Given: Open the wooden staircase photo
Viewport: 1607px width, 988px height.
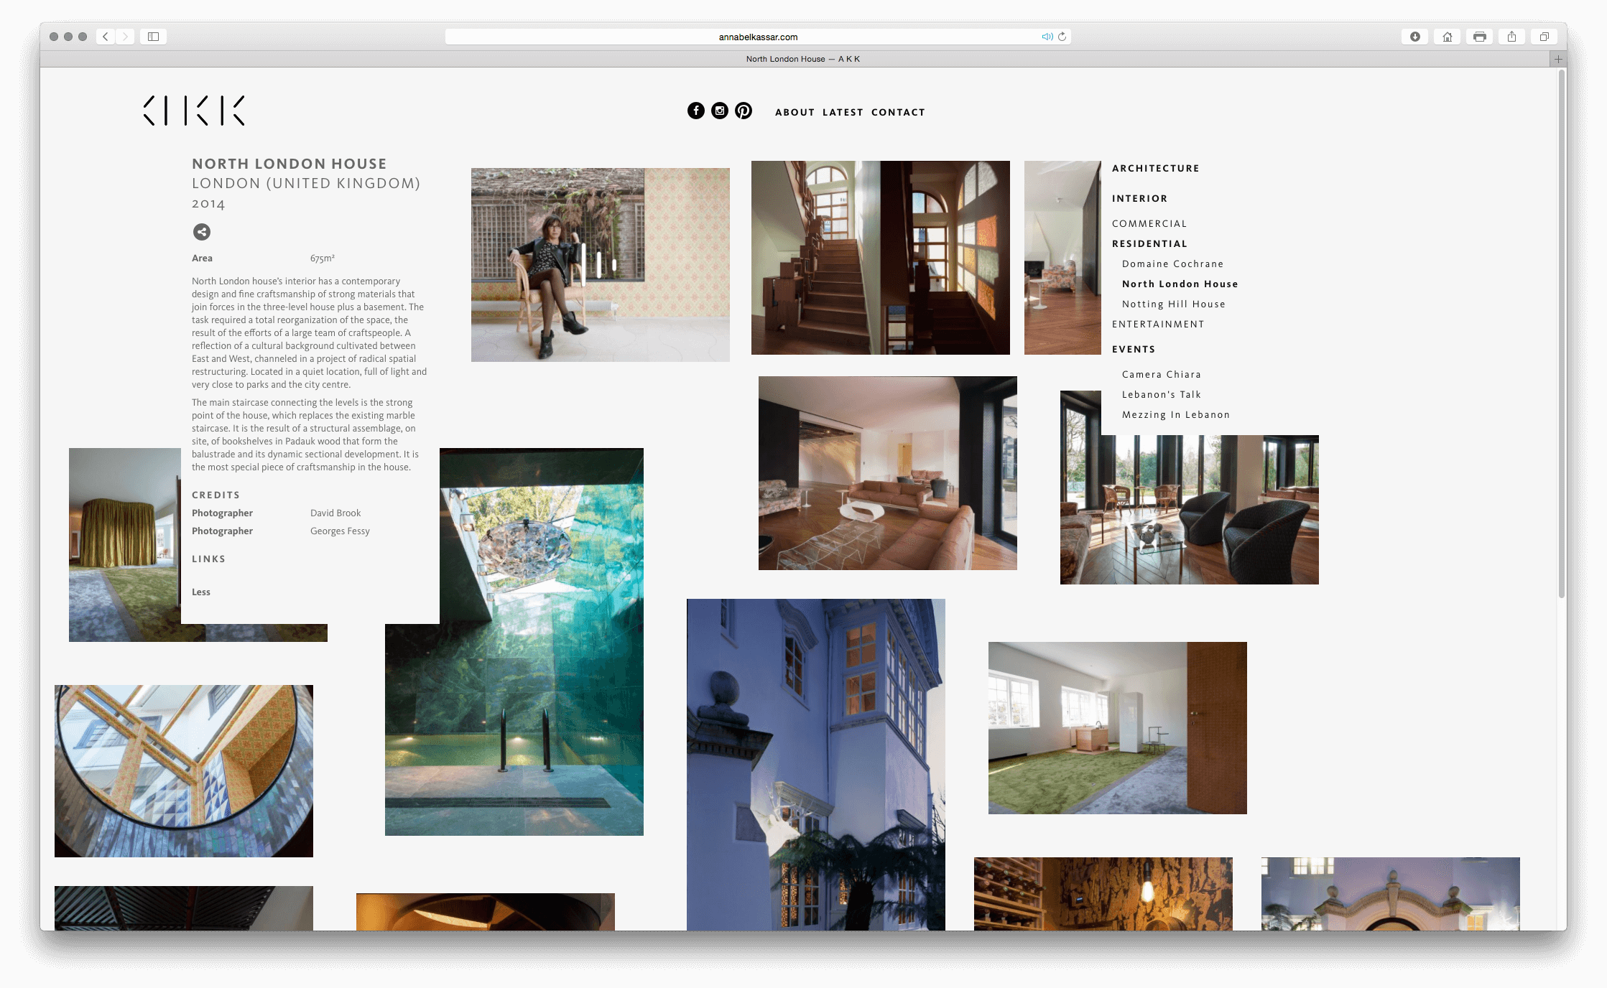Looking at the screenshot, I should (881, 258).
